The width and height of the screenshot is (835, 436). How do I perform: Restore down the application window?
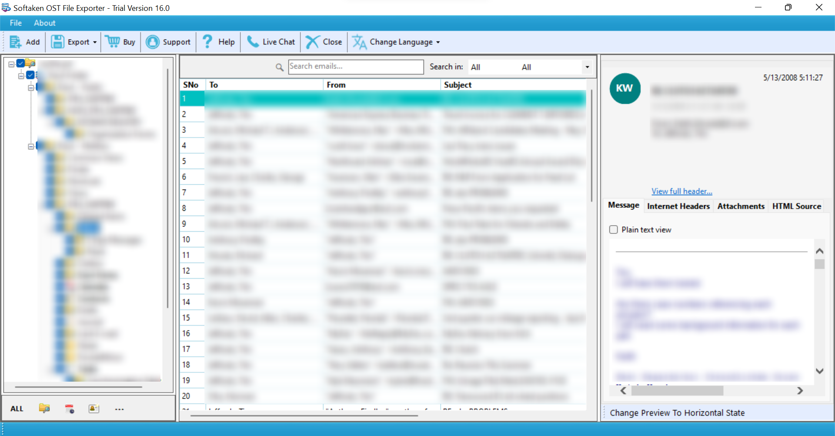pos(788,7)
